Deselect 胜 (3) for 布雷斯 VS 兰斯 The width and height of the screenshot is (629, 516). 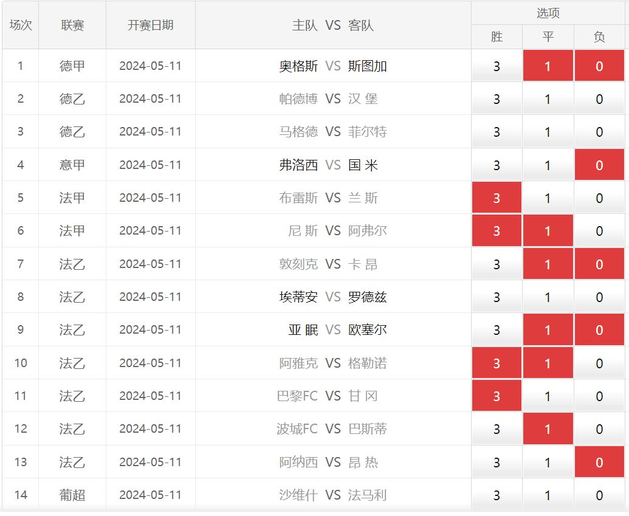[x=497, y=198]
